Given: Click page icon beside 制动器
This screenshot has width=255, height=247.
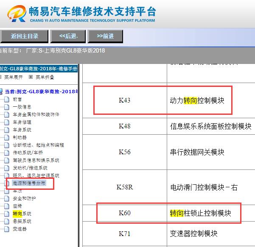Looking at the screenshot, I should [x=7, y=138].
